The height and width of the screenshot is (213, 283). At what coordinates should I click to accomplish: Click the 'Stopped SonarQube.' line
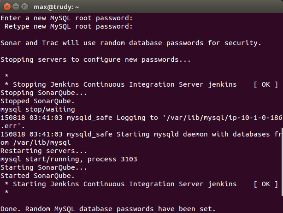(x=37, y=101)
